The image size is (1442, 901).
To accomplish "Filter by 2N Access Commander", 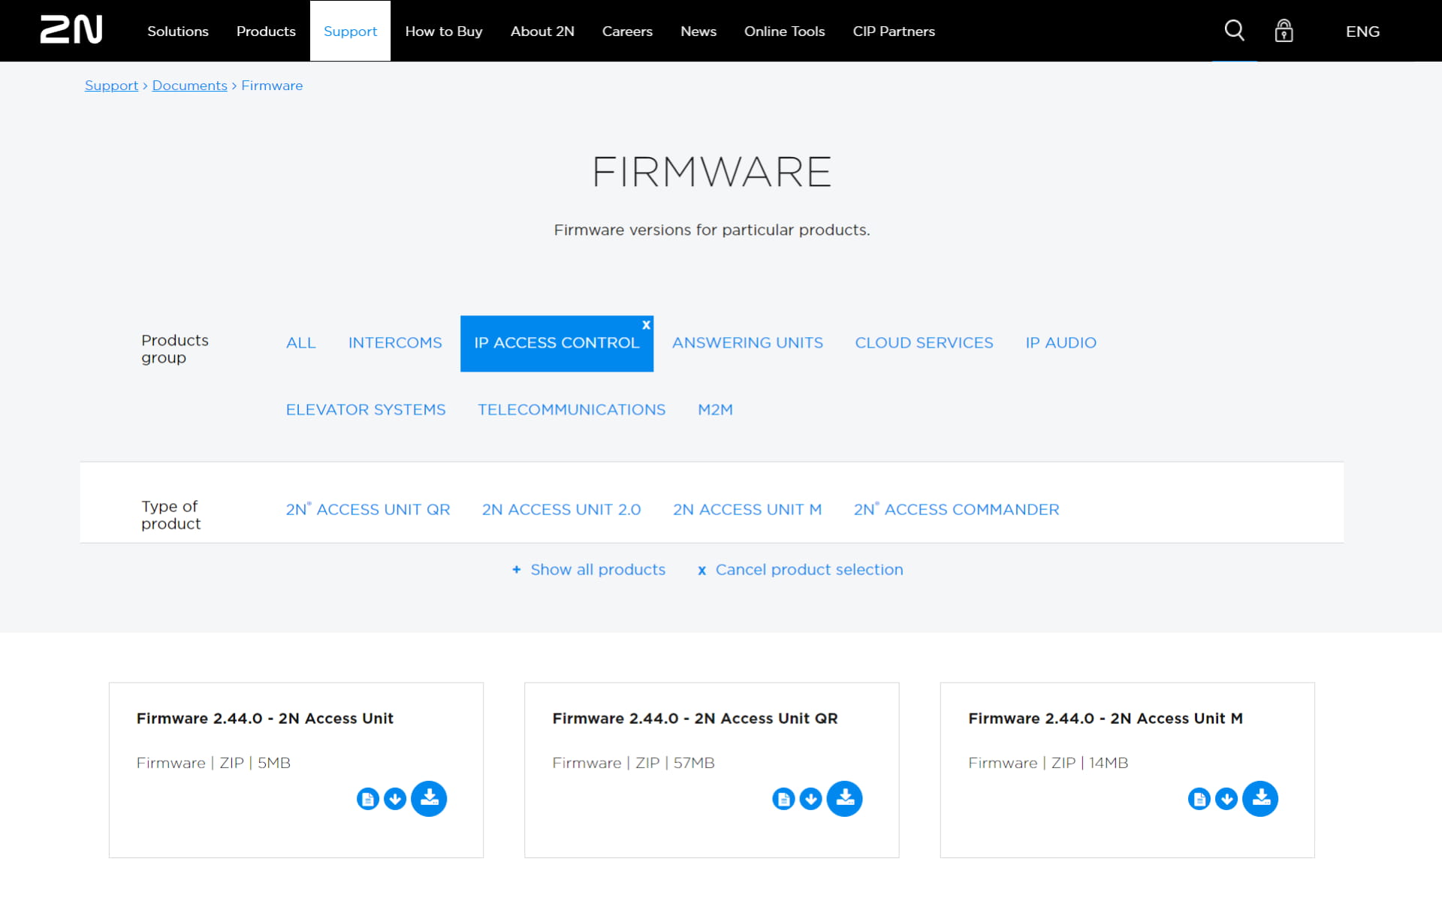I will pyautogui.click(x=956, y=509).
